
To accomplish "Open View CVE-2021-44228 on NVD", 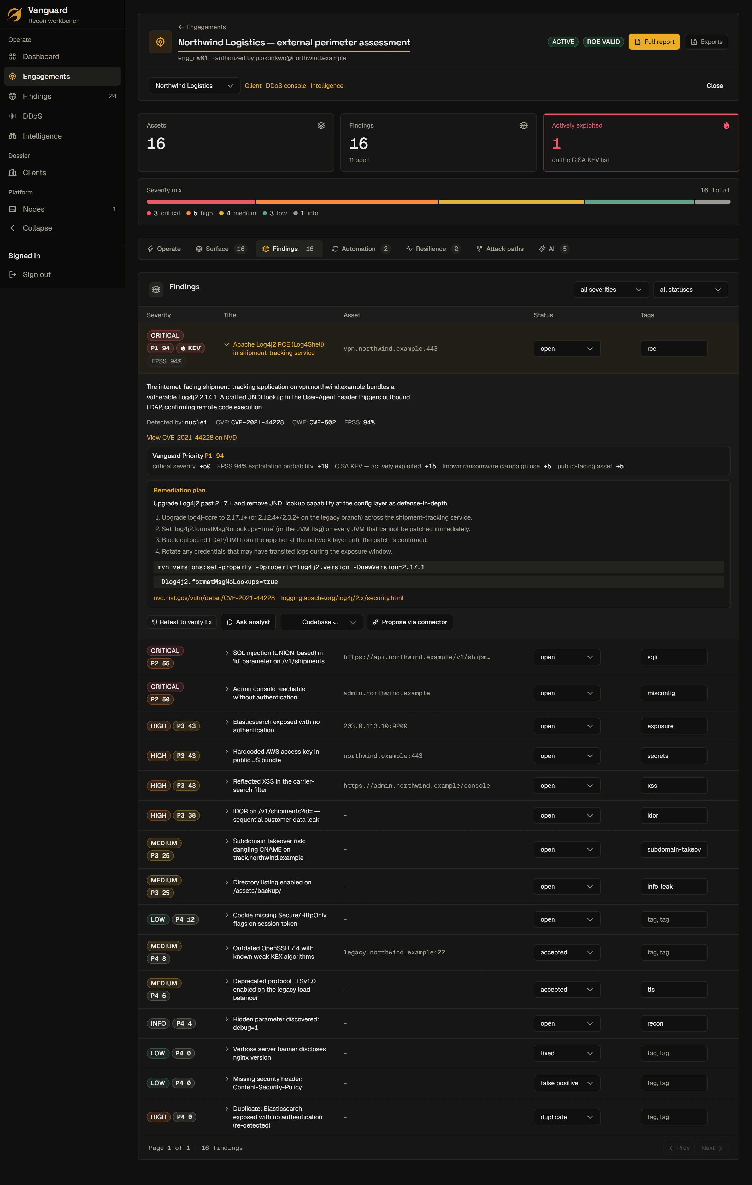I will (x=192, y=438).
